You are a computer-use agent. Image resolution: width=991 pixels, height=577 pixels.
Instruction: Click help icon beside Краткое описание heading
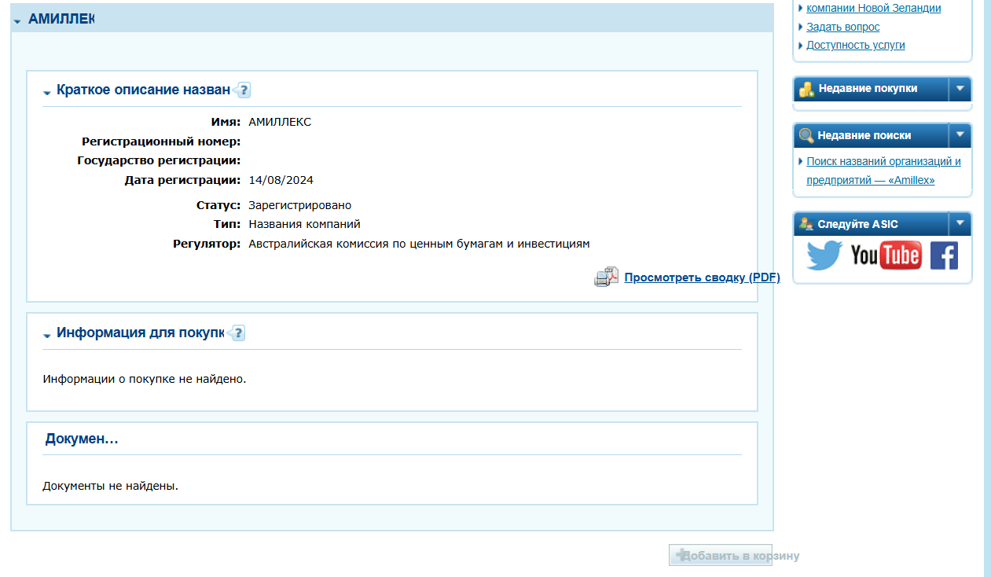[x=242, y=90]
